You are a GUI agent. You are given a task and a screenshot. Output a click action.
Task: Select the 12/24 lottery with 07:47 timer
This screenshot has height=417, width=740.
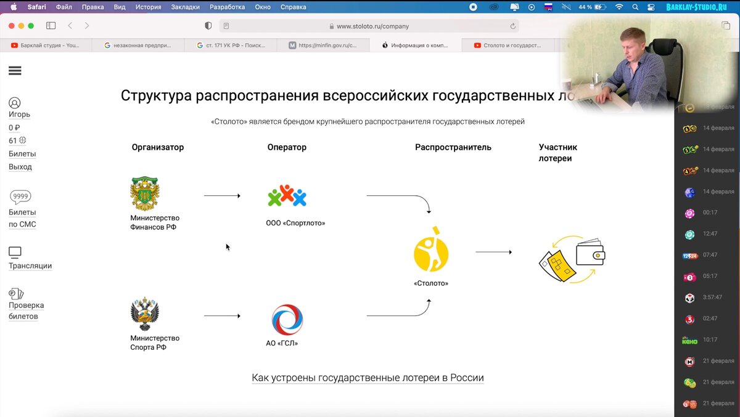pyautogui.click(x=689, y=255)
